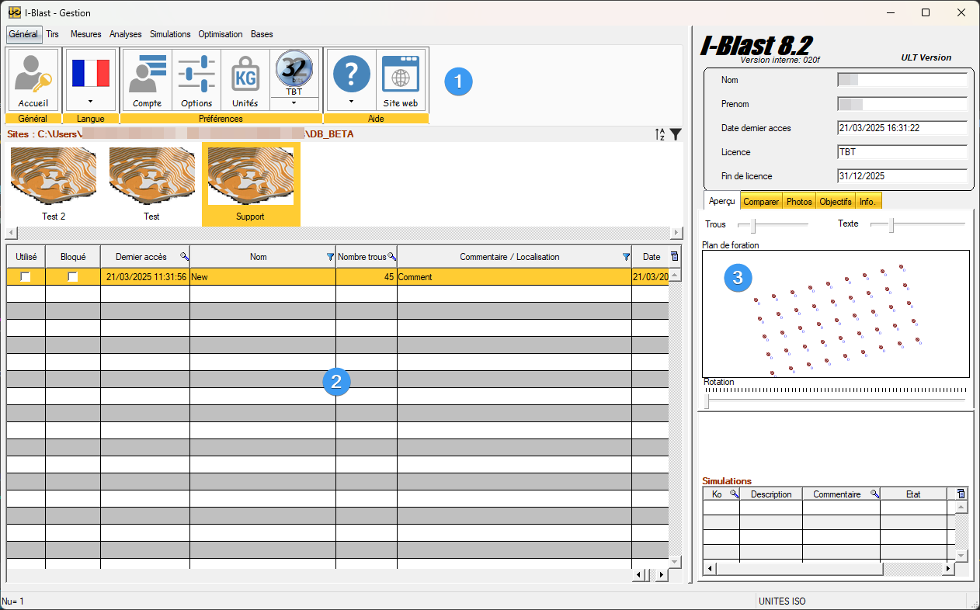980x610 pixels.
Task: Click the '21/03/2025 11:31:56' access cell
Action: (x=145, y=277)
